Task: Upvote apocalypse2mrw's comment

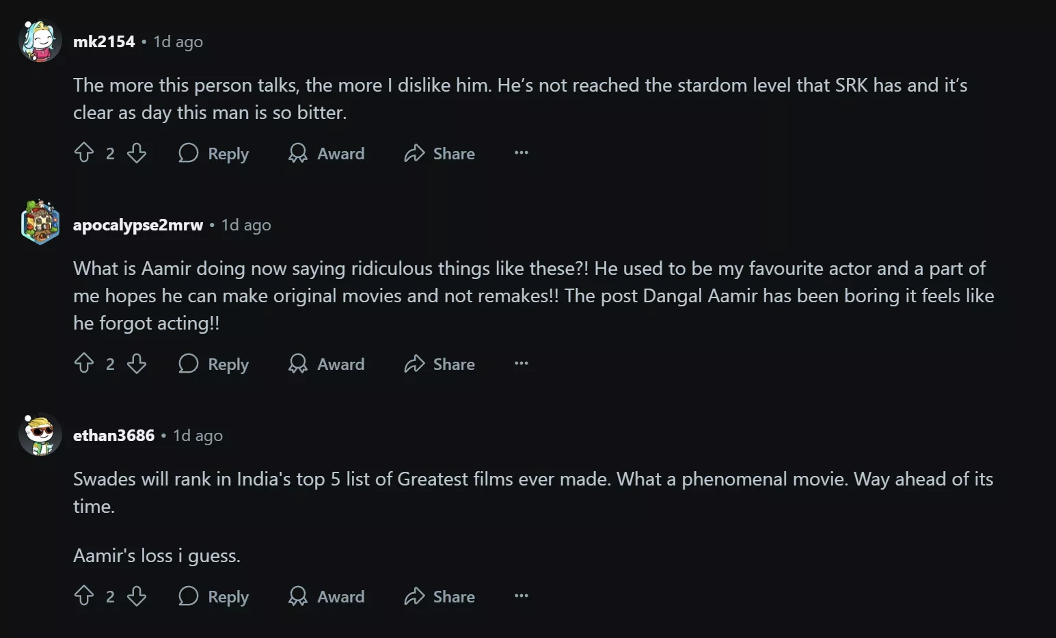Action: coord(84,363)
